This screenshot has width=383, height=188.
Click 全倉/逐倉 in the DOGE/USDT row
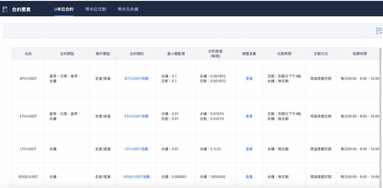pyautogui.click(x=103, y=177)
